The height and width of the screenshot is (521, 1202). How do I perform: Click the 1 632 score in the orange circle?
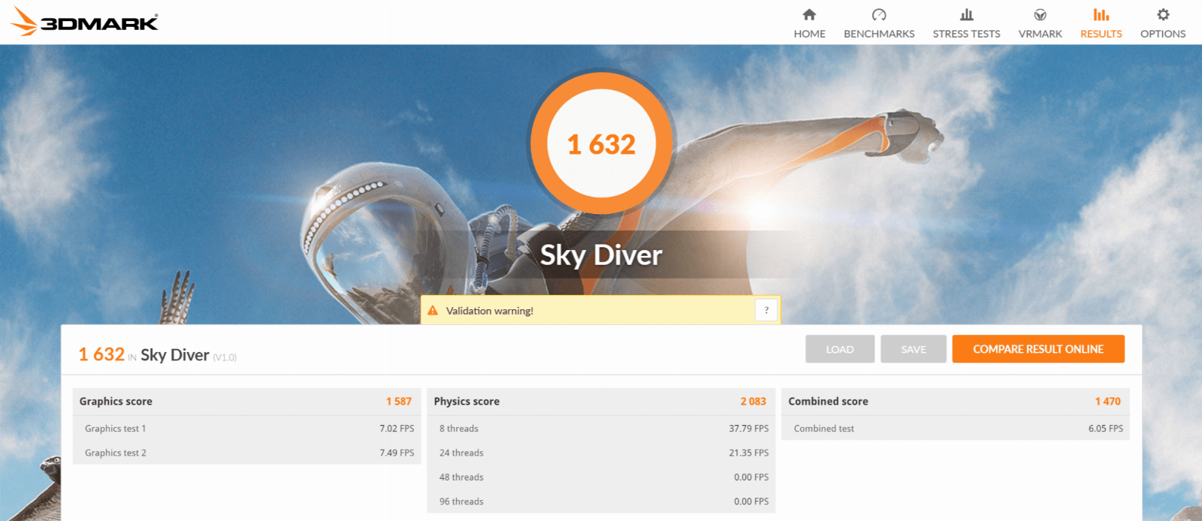pos(601,144)
